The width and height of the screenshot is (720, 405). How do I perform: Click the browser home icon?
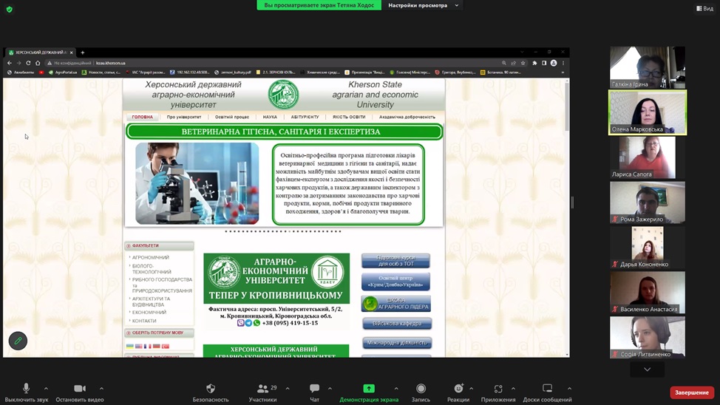[38, 63]
